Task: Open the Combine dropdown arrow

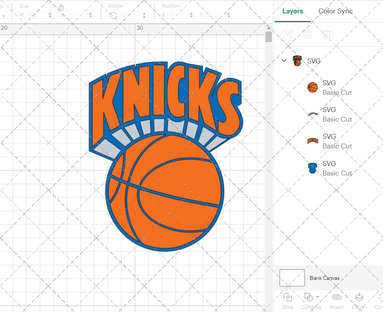Action: 317,297
